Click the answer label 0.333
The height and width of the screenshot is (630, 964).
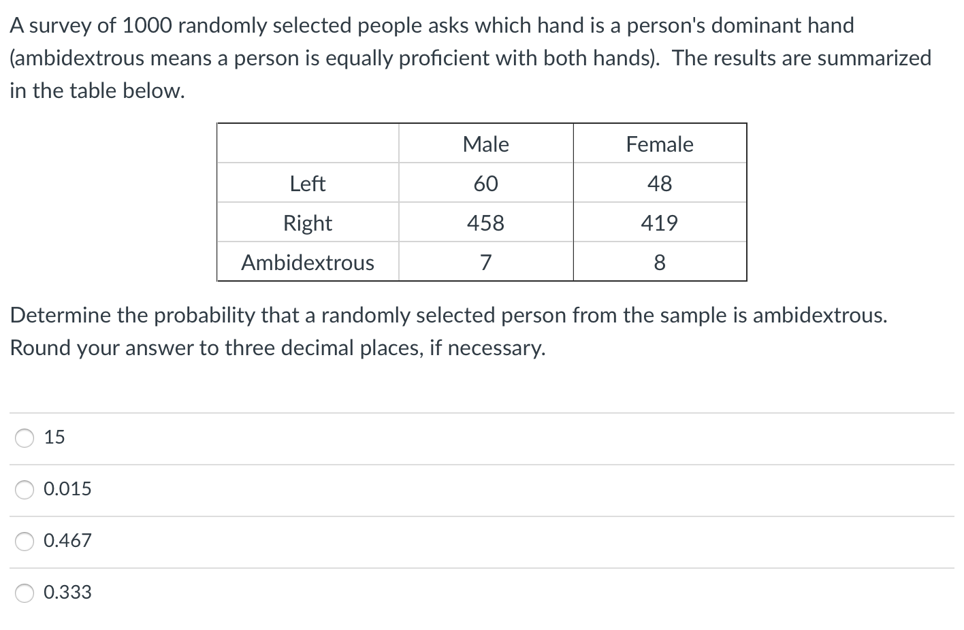(67, 593)
